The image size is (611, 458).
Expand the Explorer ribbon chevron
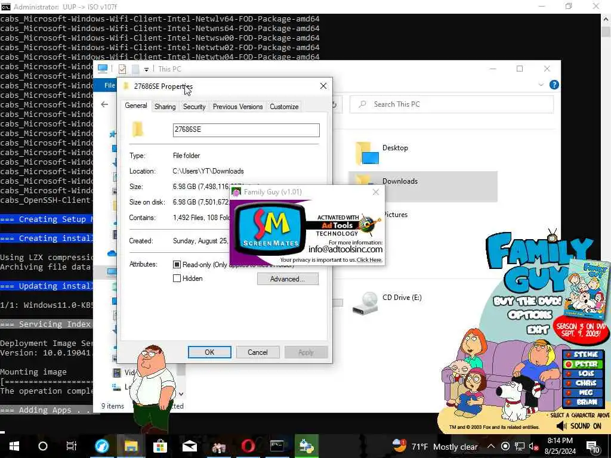541,85
